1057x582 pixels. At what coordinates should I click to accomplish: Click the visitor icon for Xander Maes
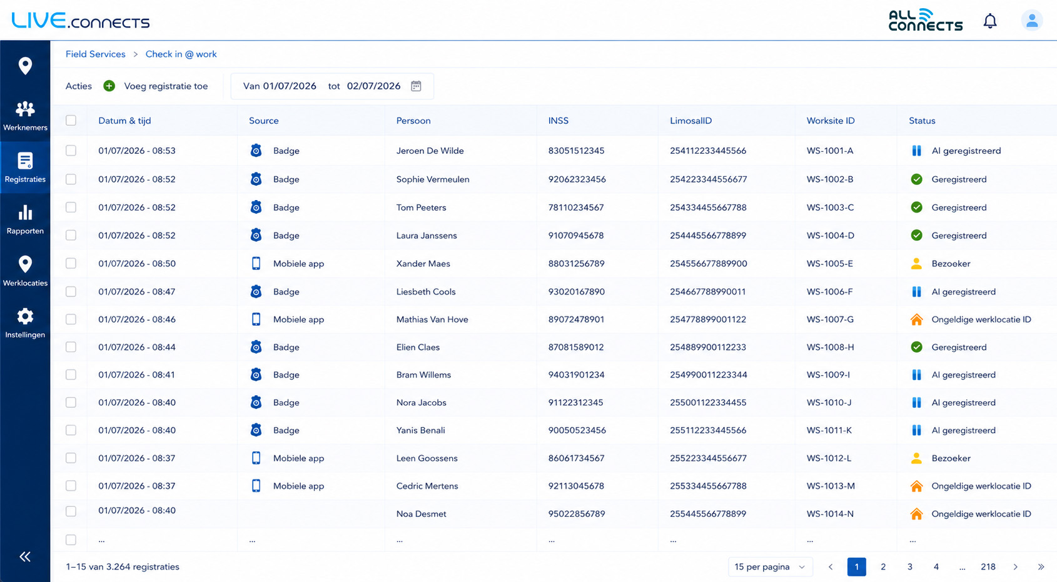916,264
